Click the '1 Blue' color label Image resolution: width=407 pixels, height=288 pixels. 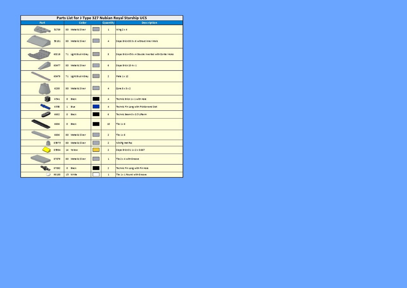pos(71,107)
